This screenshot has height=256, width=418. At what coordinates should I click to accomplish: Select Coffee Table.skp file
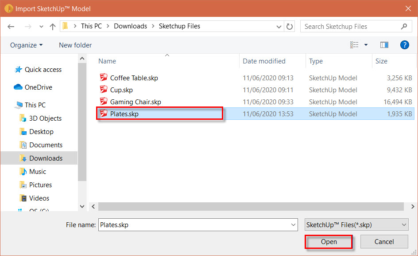134,78
